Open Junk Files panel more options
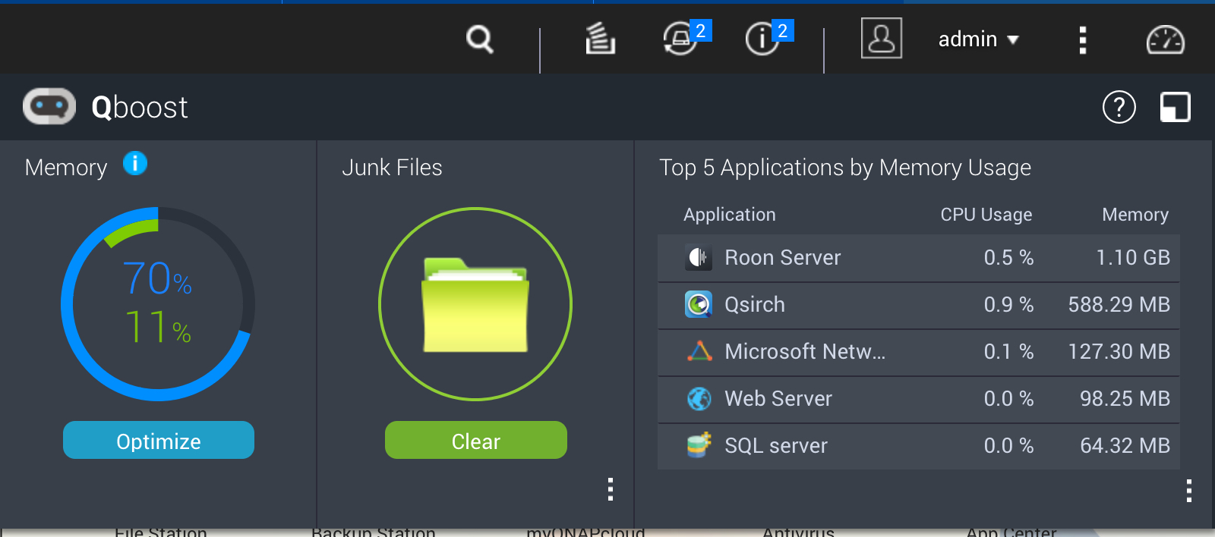 coord(611,489)
